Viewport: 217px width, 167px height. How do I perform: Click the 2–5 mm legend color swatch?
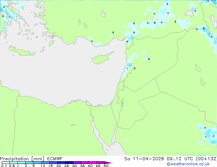coord(29,163)
